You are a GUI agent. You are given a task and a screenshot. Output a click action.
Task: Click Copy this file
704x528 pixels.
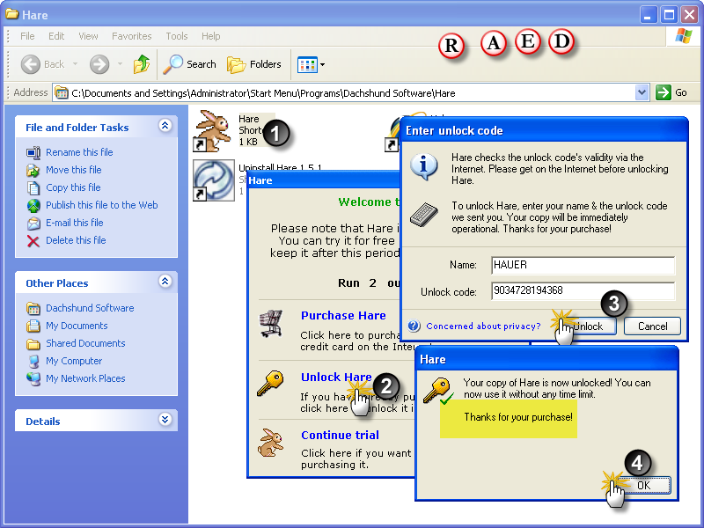pyautogui.click(x=73, y=187)
